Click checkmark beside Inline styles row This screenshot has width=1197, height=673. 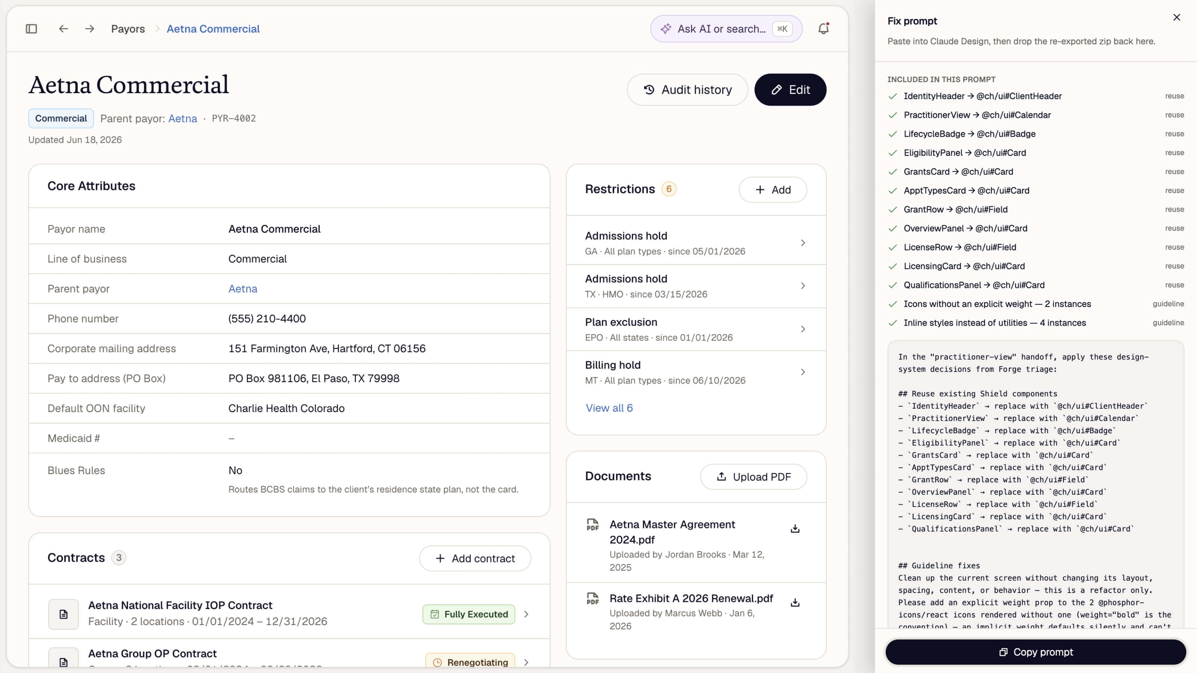[893, 323]
